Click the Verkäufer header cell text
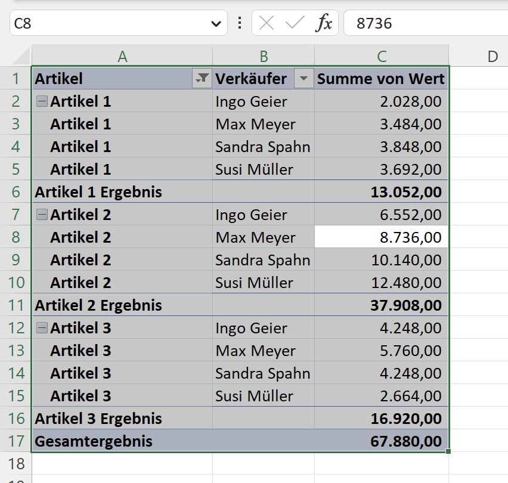Viewport: 508px width, 483px height. click(251, 78)
